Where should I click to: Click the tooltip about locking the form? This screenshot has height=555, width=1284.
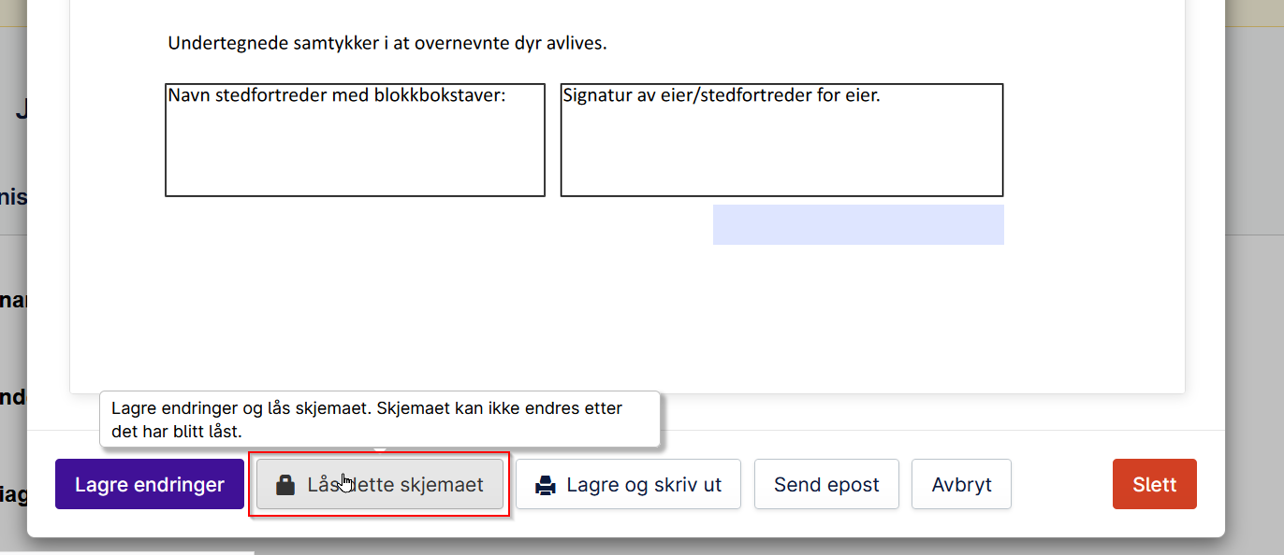tap(380, 420)
